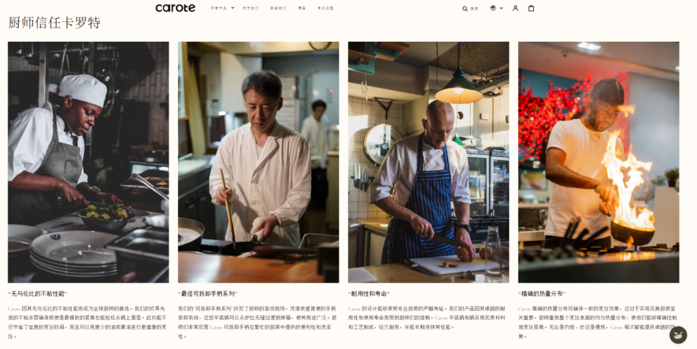Select the chef with white hat photo

point(88,162)
